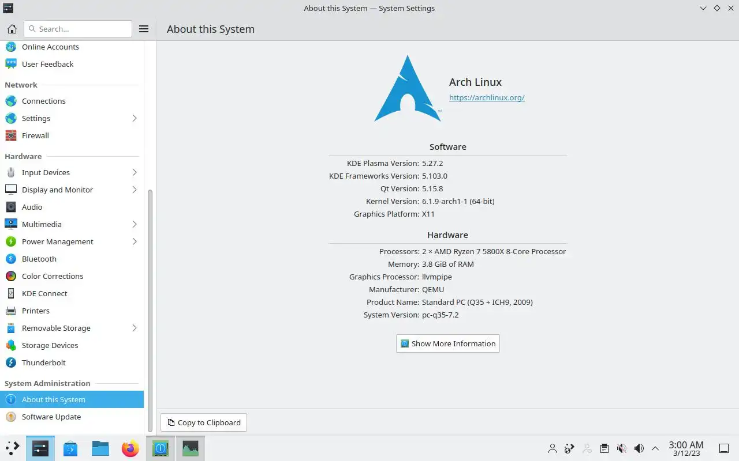739x461 pixels.
Task: Click the Printers icon
Action: click(11, 311)
